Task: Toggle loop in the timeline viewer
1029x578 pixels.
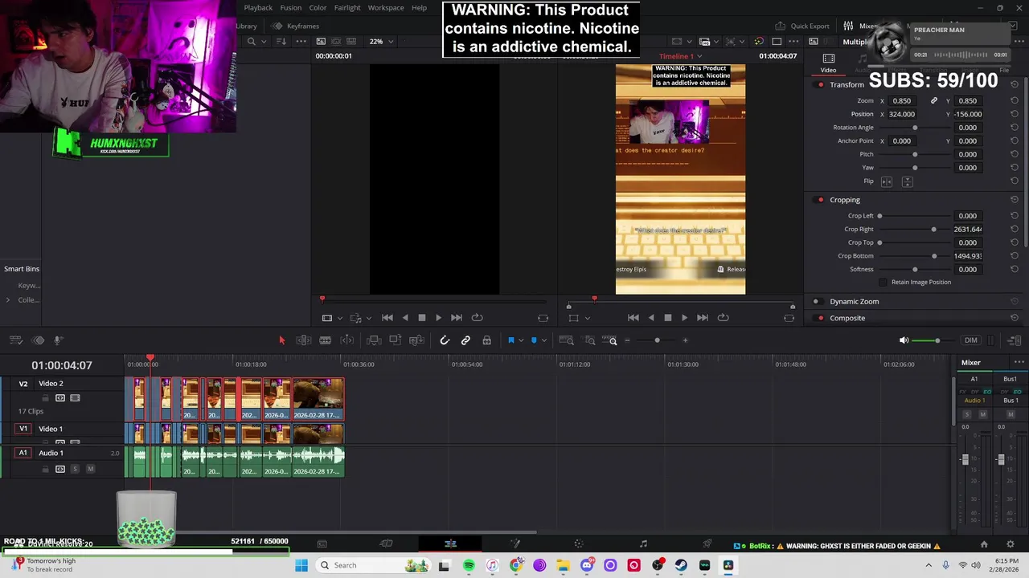Action: pyautogui.click(x=723, y=318)
